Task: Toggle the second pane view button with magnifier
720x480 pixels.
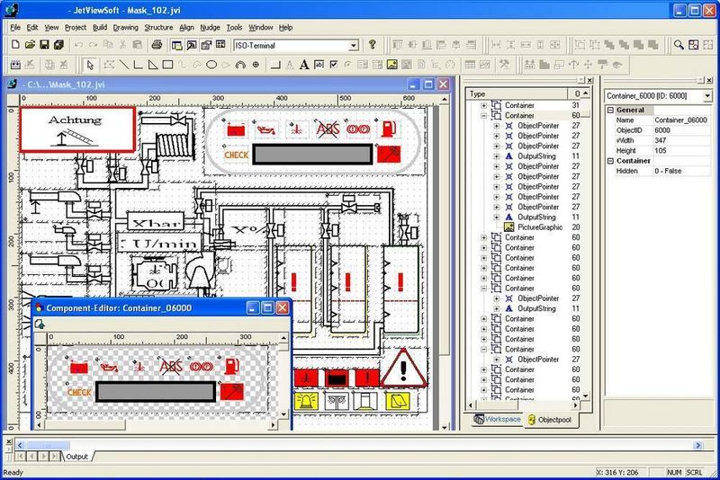Action: click(192, 44)
